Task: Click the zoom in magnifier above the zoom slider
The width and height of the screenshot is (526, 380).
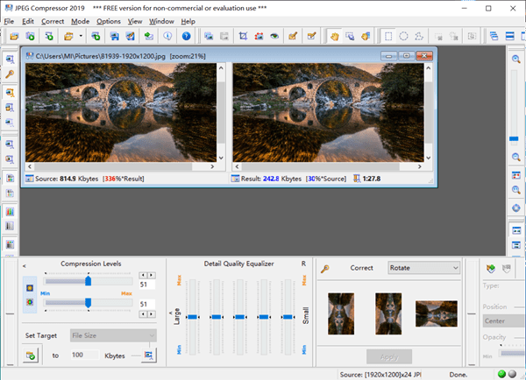Action: [x=516, y=60]
